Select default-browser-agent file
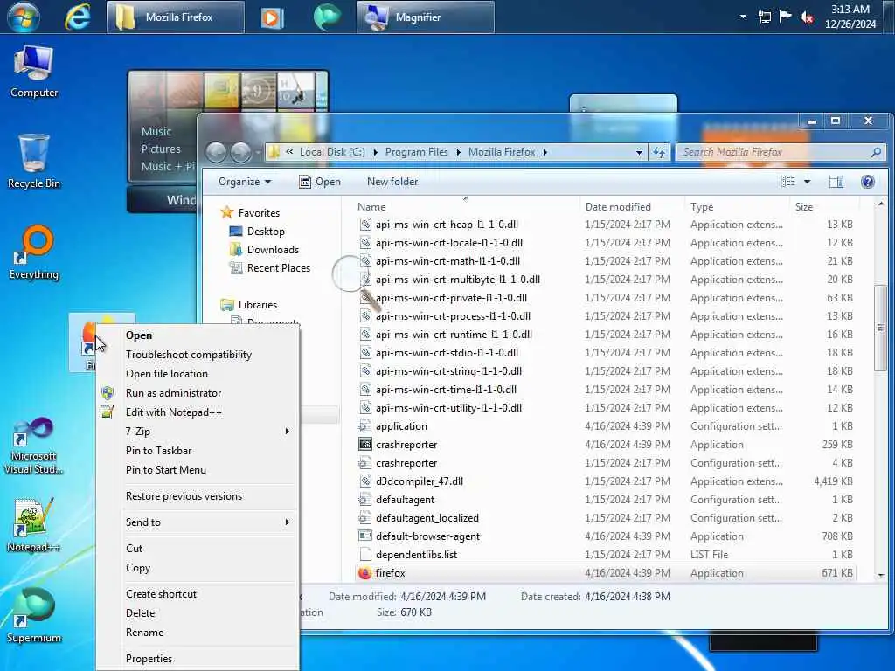Screen dimensions: 895x671 tap(608, 536)
